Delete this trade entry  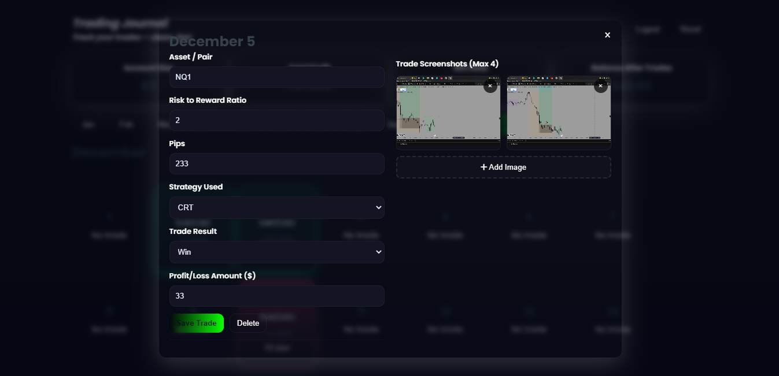[x=248, y=323]
